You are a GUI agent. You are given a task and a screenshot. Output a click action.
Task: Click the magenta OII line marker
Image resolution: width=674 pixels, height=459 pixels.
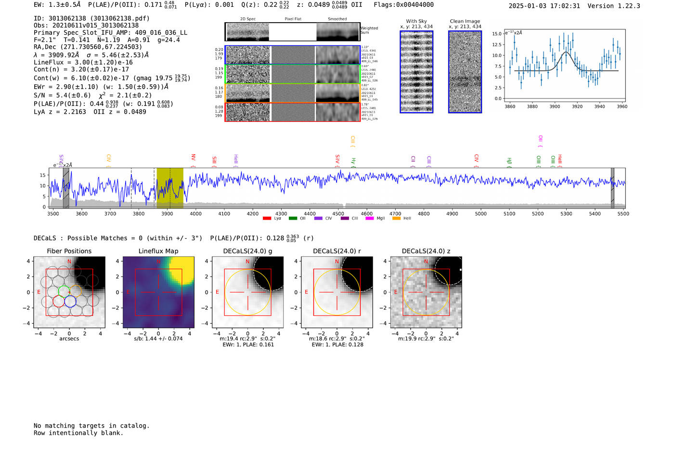(x=541, y=141)
